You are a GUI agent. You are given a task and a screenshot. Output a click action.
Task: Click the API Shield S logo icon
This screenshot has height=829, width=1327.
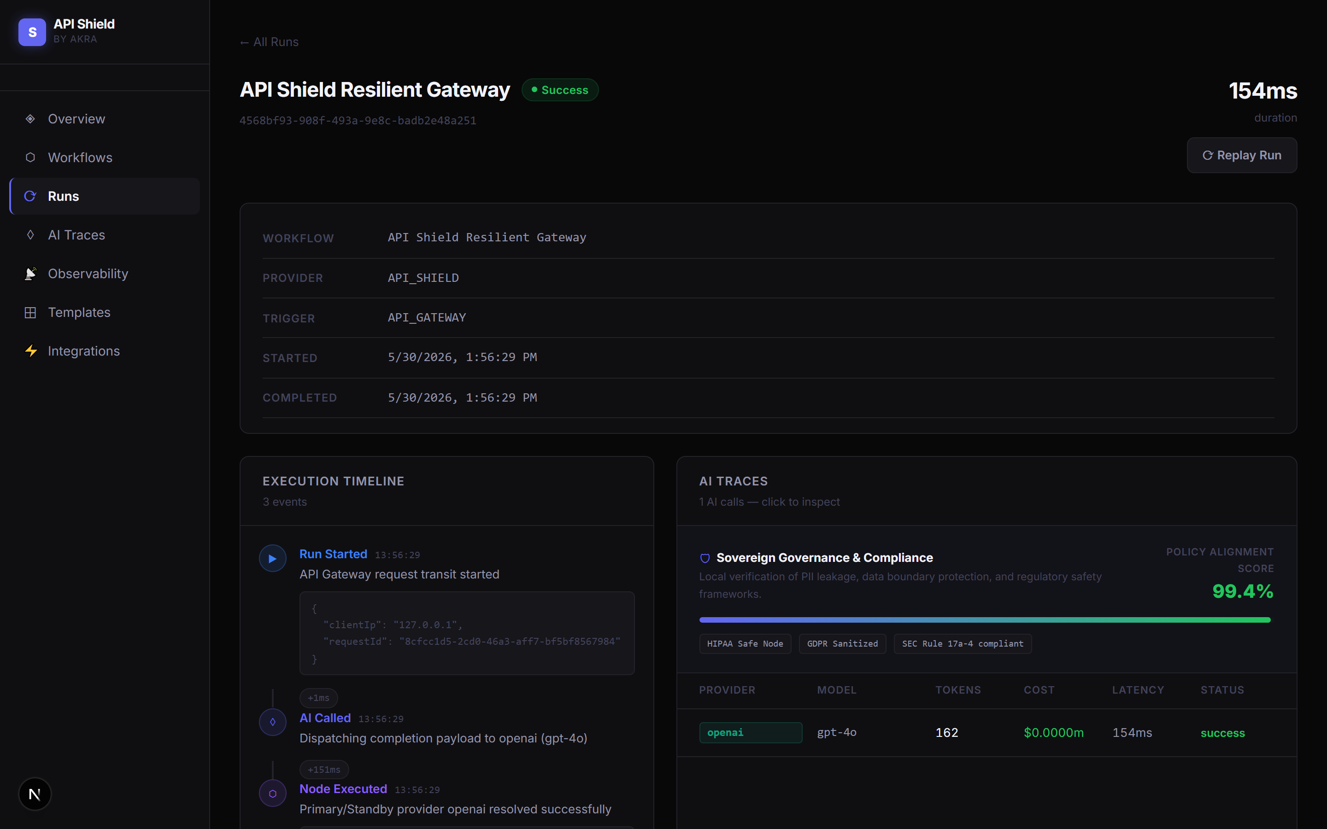(32, 32)
